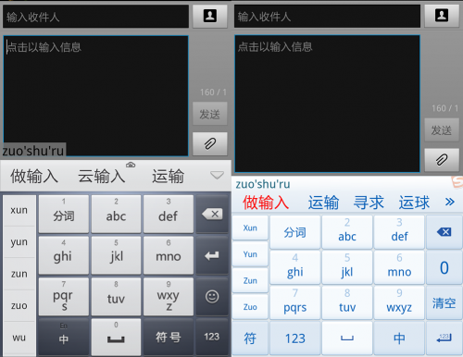The height and width of the screenshot is (357, 463).
Task: Click the recipient field on right screen
Action: click(327, 16)
